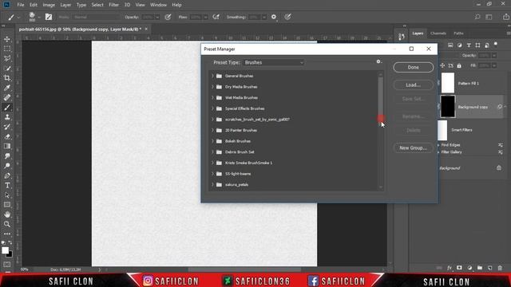The width and height of the screenshot is (511, 287).
Task: Select the Rectangular Marquee tool
Action: pos(7,49)
